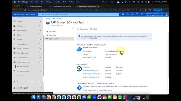Open the notifications bell in the Entra header
The height and width of the screenshot is (101, 181).
coord(128,14)
